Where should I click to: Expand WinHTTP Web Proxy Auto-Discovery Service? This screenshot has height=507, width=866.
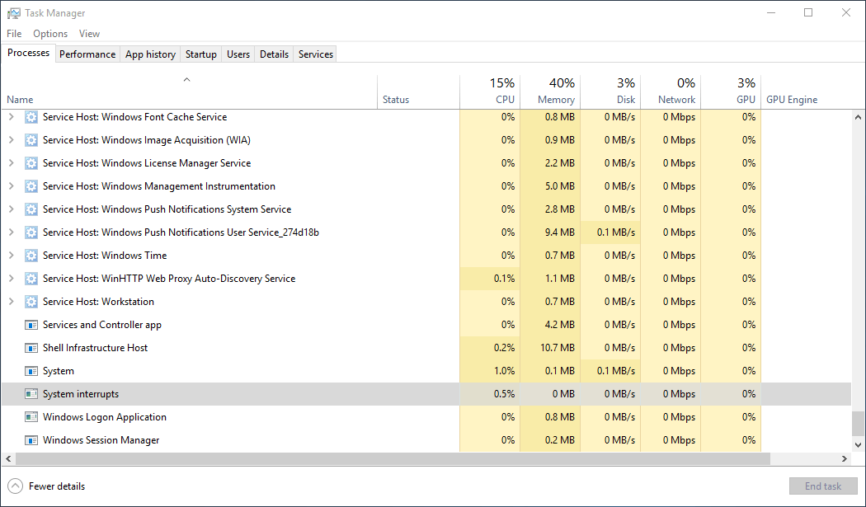[11, 279]
